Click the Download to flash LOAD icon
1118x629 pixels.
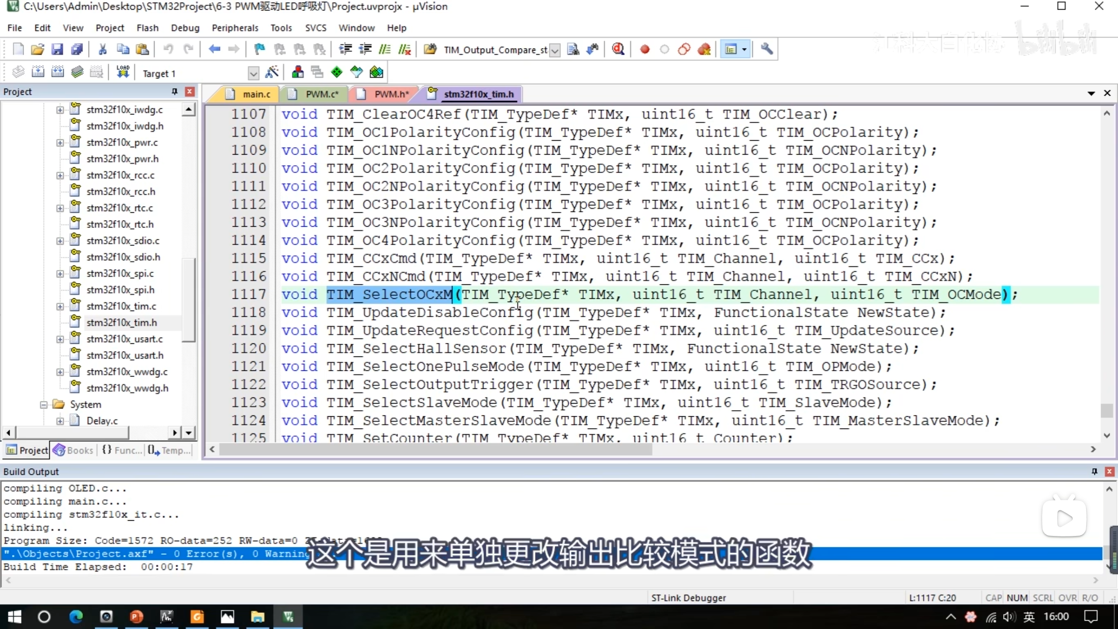[x=123, y=72]
